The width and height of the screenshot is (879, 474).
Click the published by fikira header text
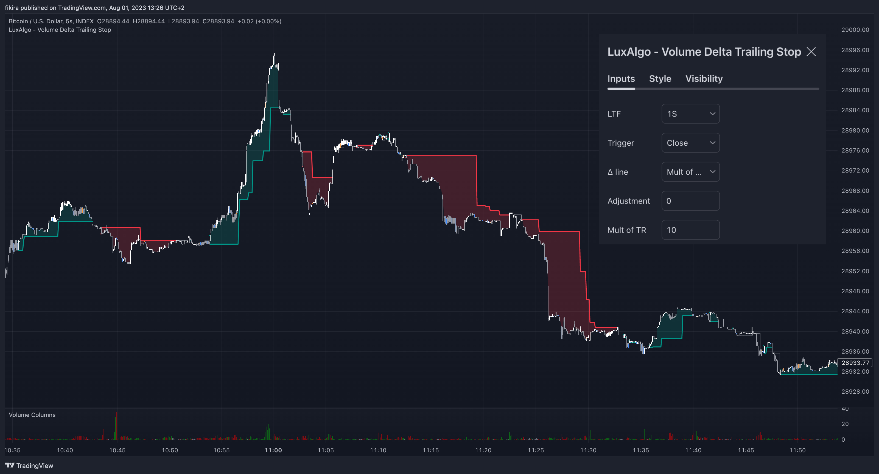(94, 7)
